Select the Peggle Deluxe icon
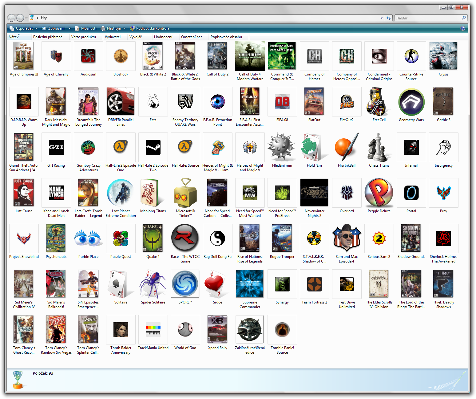This screenshot has width=476, height=399. 379,193
